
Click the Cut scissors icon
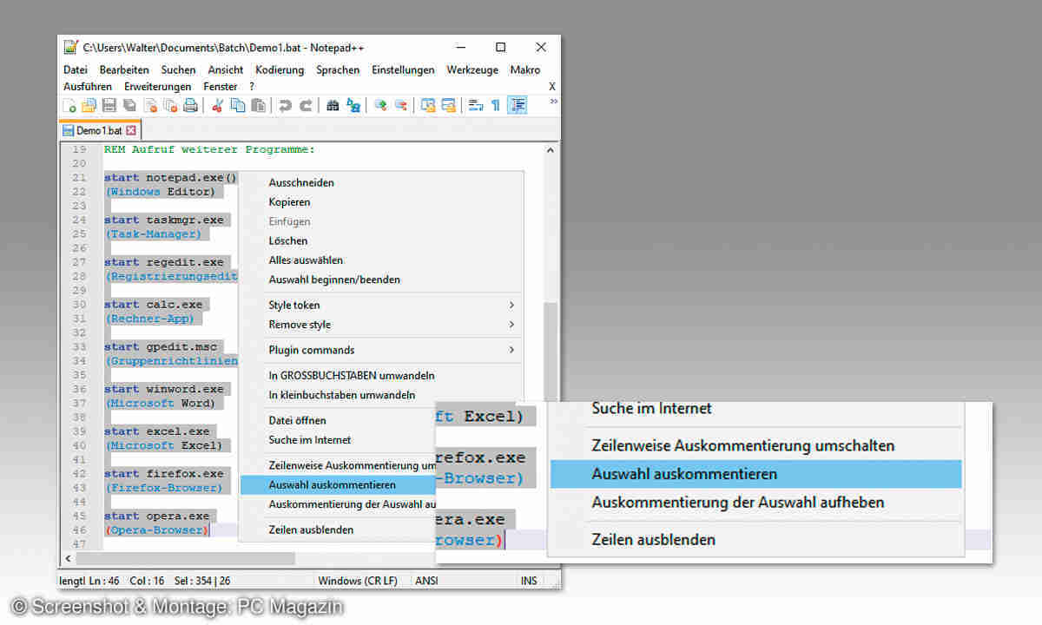pyautogui.click(x=218, y=106)
